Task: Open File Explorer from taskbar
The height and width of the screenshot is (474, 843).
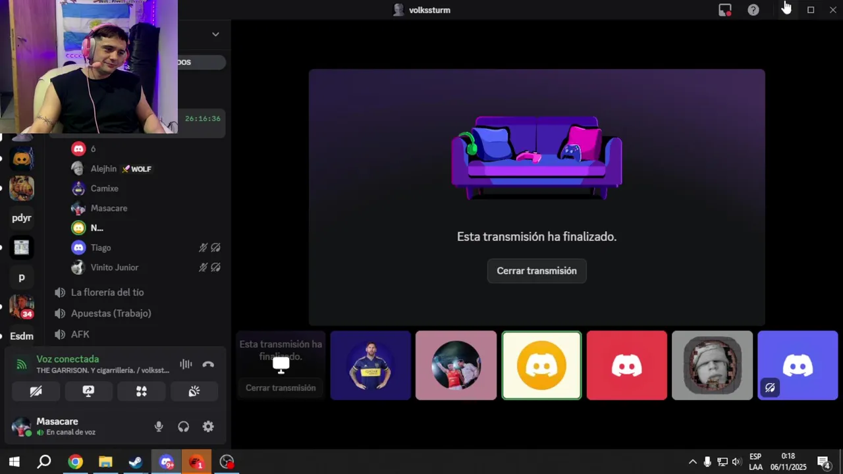Action: [105, 462]
